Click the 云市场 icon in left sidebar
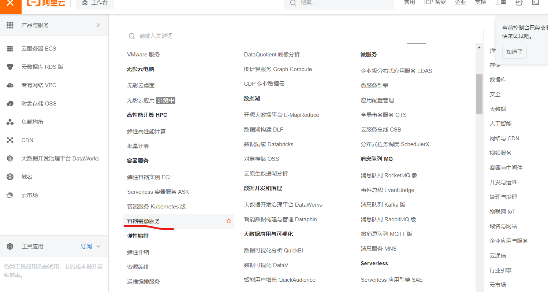This screenshot has width=548, height=292. coord(10,195)
